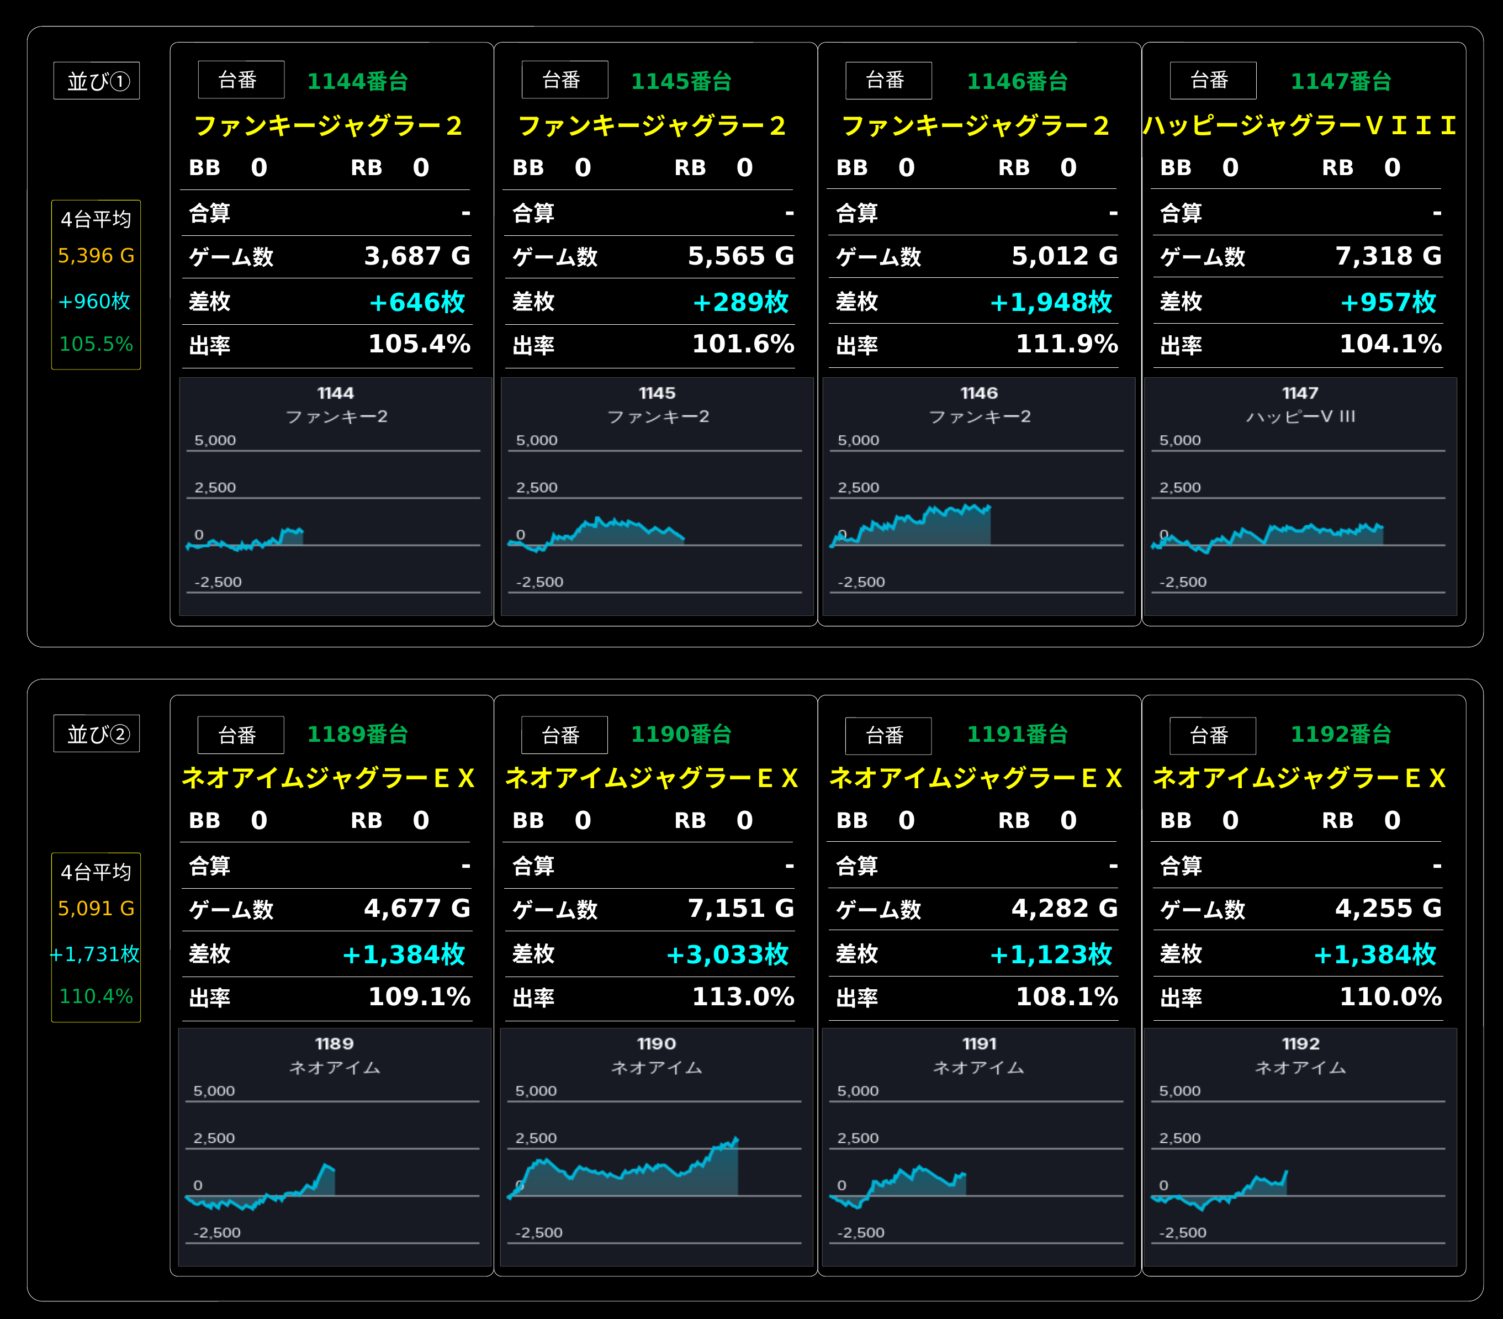Click the 4-machine average 105.5%
The image size is (1503, 1319).
tap(96, 344)
